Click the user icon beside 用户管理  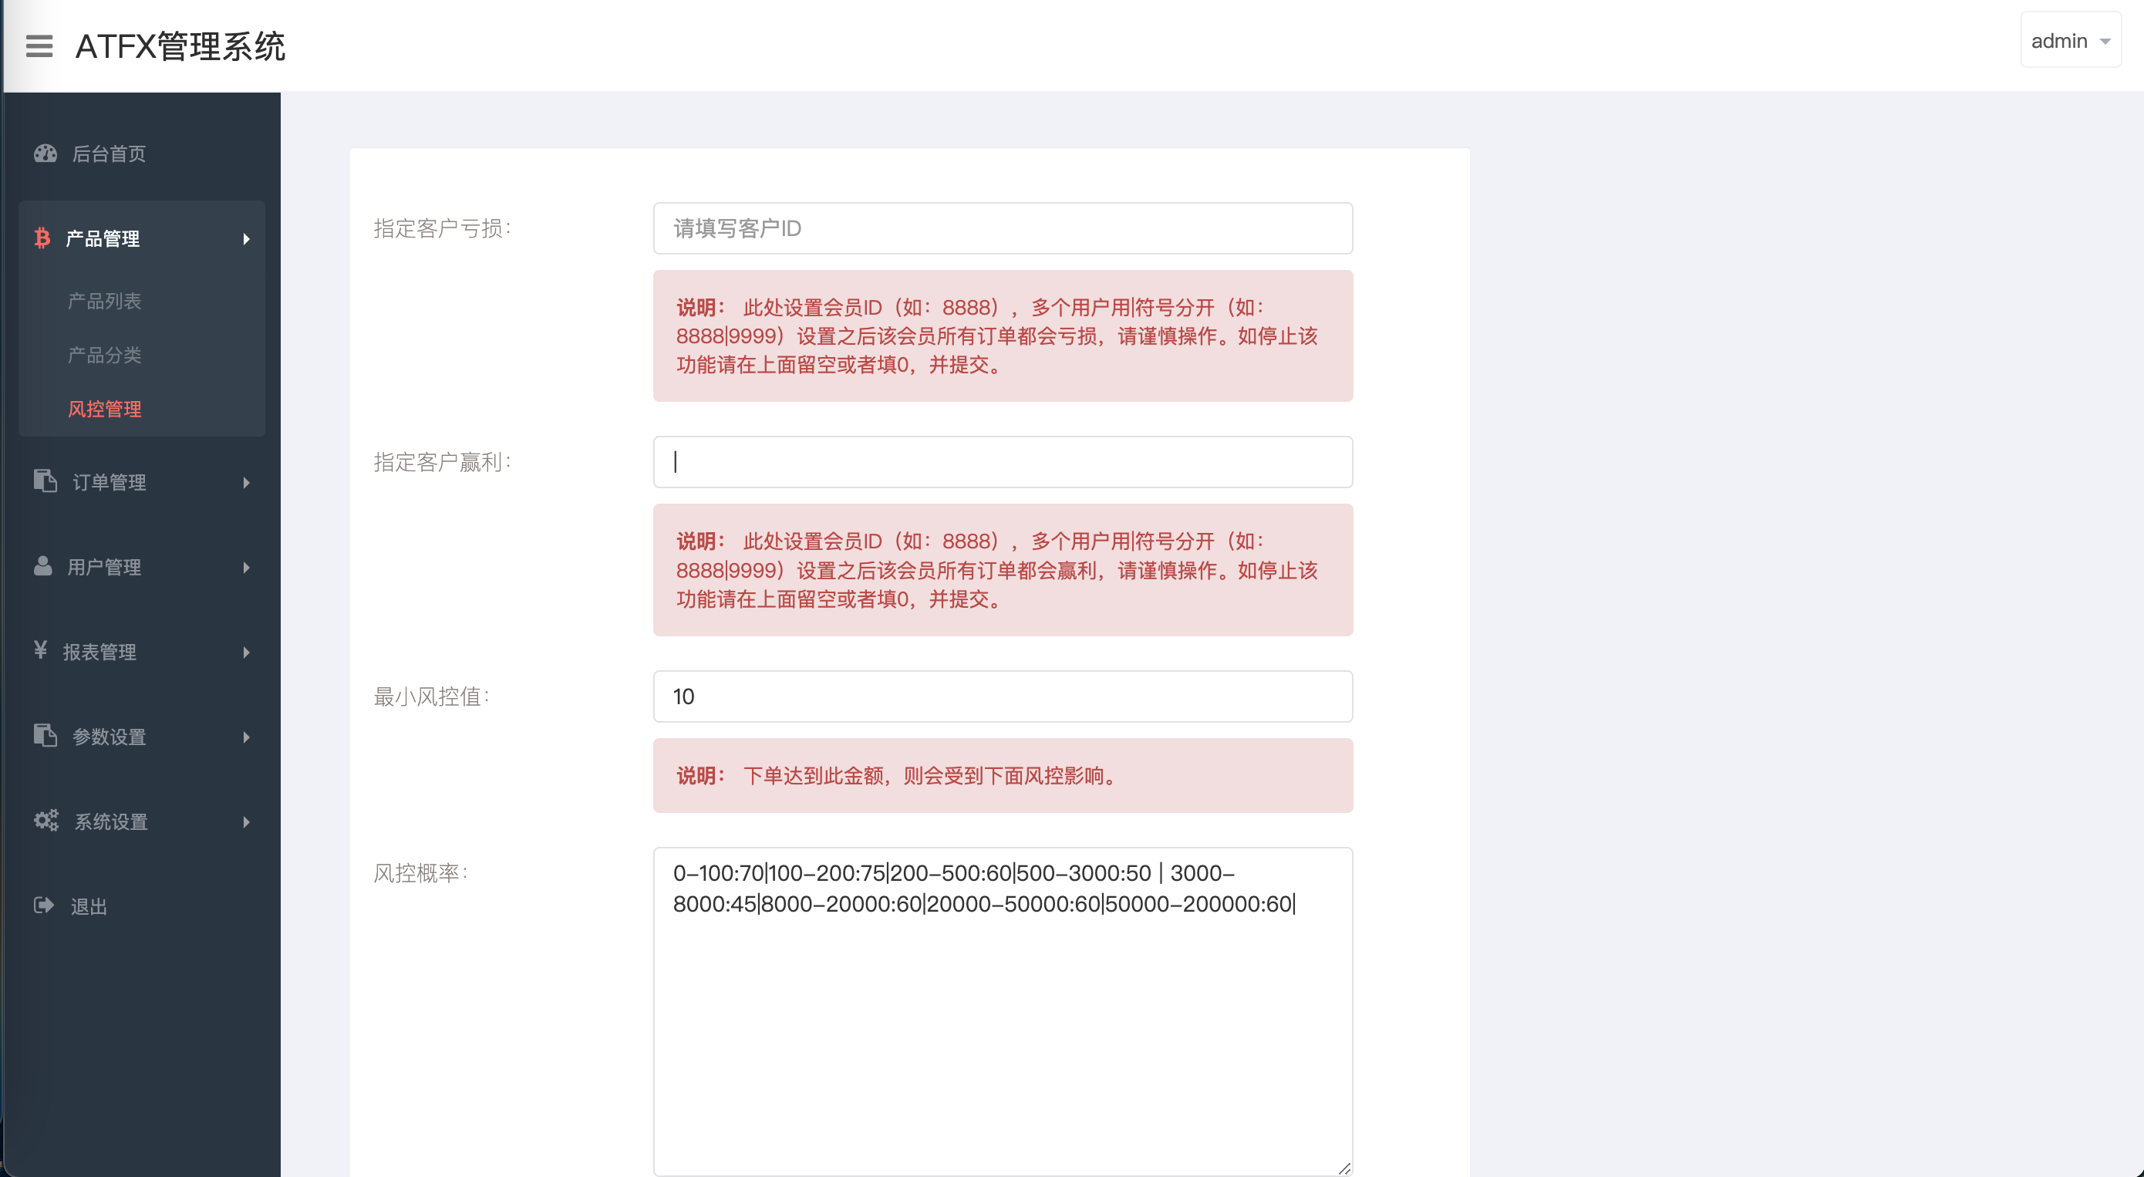pyautogui.click(x=42, y=566)
